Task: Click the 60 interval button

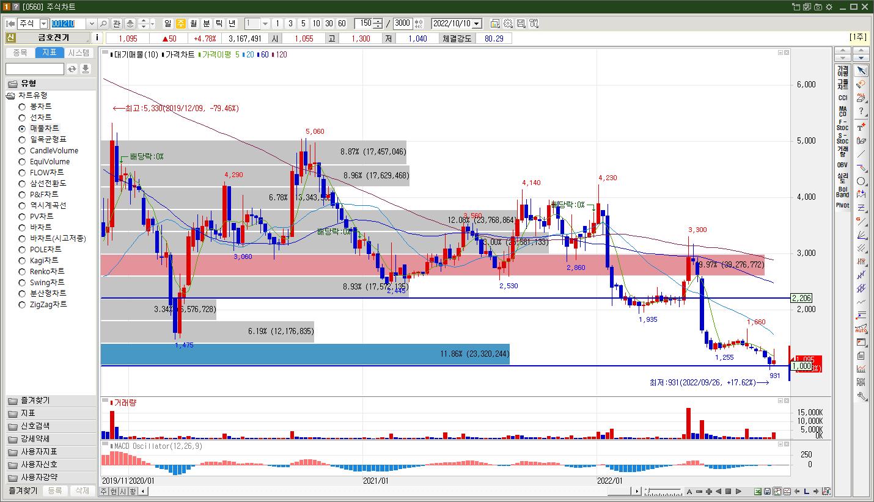Action: [x=342, y=24]
